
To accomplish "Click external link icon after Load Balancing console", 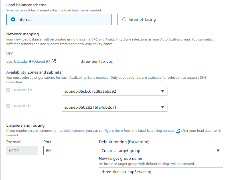I will (x=178, y=131).
